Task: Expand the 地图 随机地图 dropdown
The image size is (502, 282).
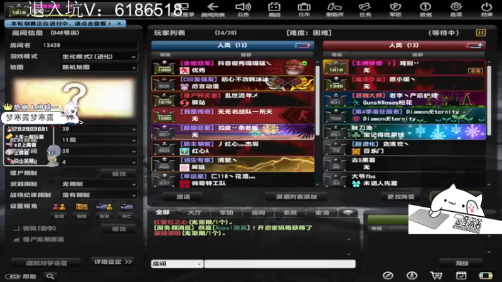Action: pyautogui.click(x=99, y=68)
